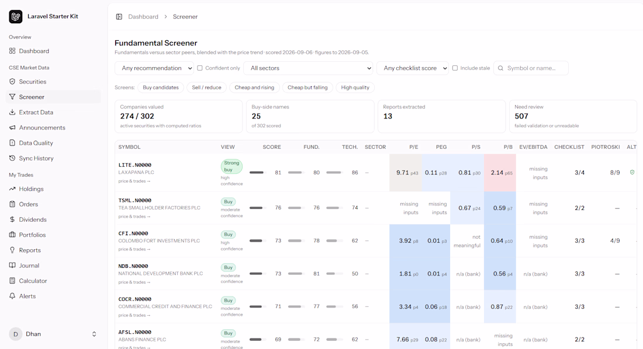643x349 pixels.
Task: Sort by the SCORE column header
Action: click(x=272, y=147)
